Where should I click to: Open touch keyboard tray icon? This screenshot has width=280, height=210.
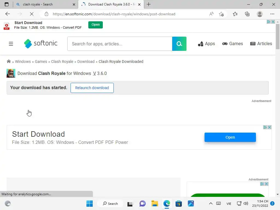pos(218,203)
